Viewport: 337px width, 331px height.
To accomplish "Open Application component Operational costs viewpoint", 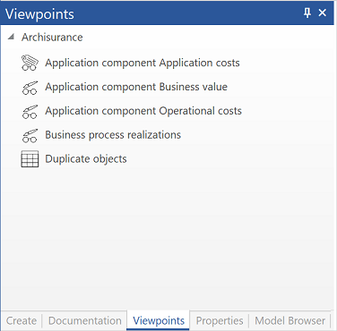I will click(x=143, y=111).
